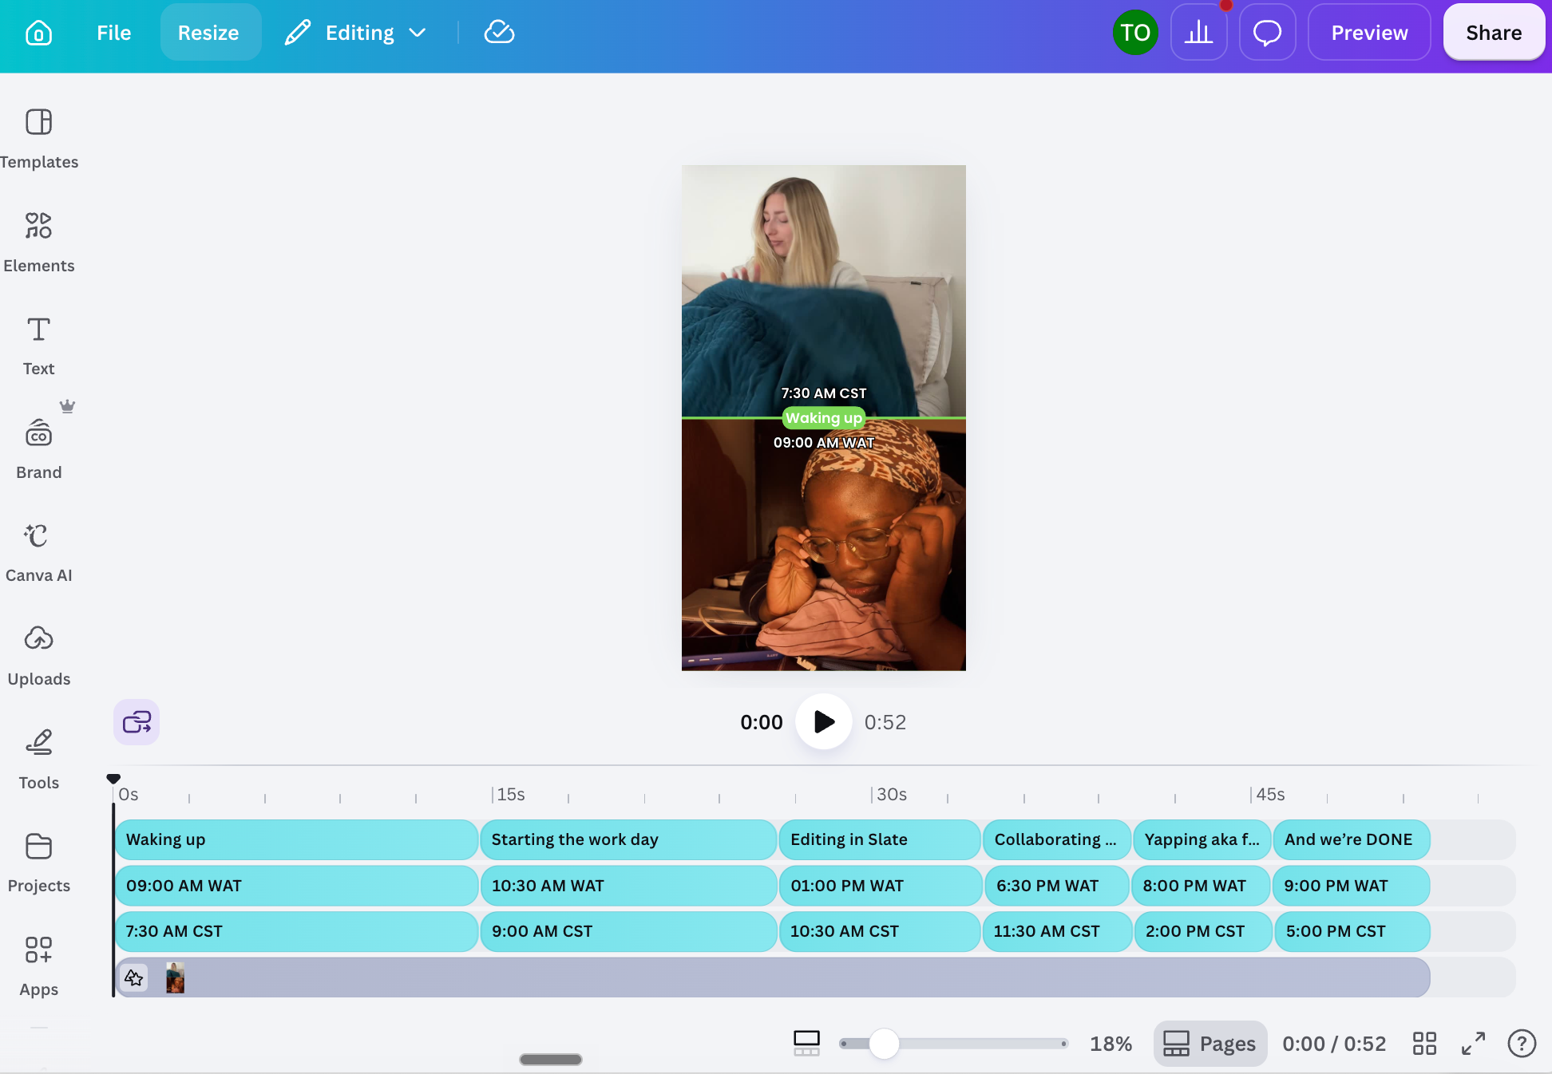Select the '10:30 AM CST' clip
Viewport: 1552px width, 1074px height.
point(880,931)
